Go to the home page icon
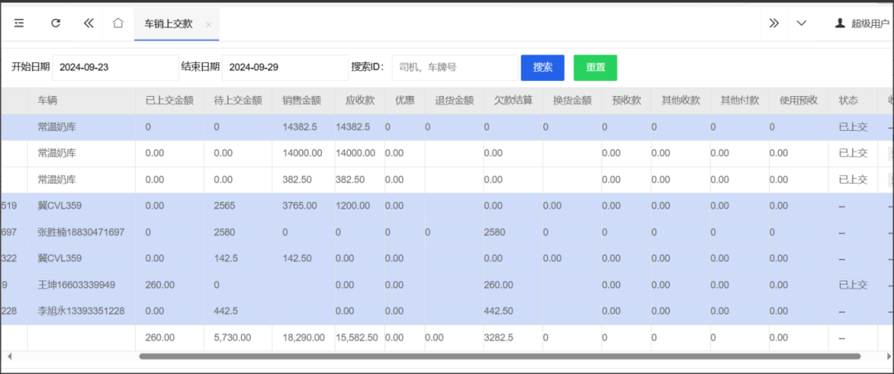This screenshot has height=374, width=894. 118,23
